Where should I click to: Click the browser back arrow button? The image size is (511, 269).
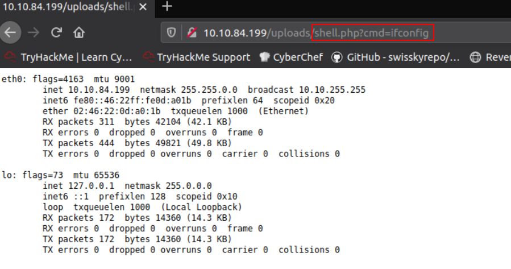coord(10,32)
